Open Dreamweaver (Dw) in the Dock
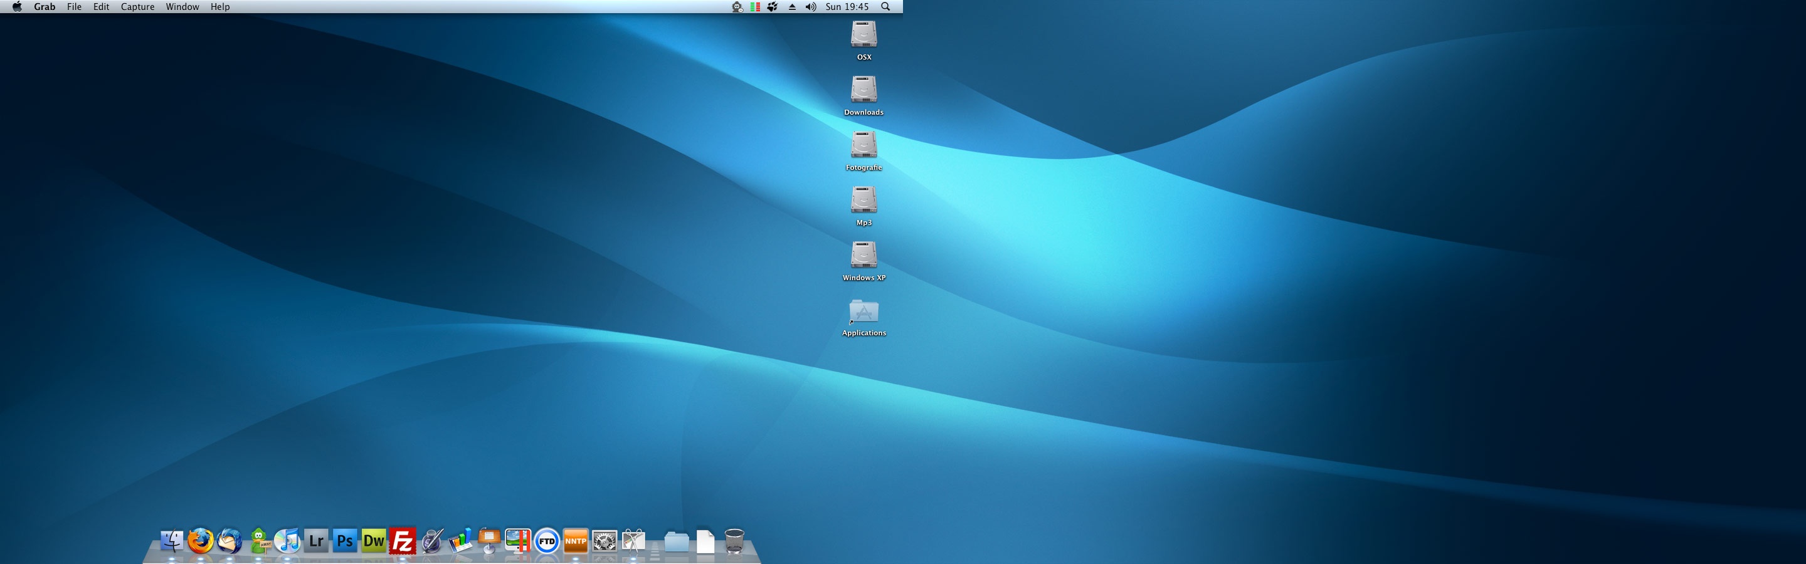Viewport: 1806px width, 564px height. click(374, 541)
